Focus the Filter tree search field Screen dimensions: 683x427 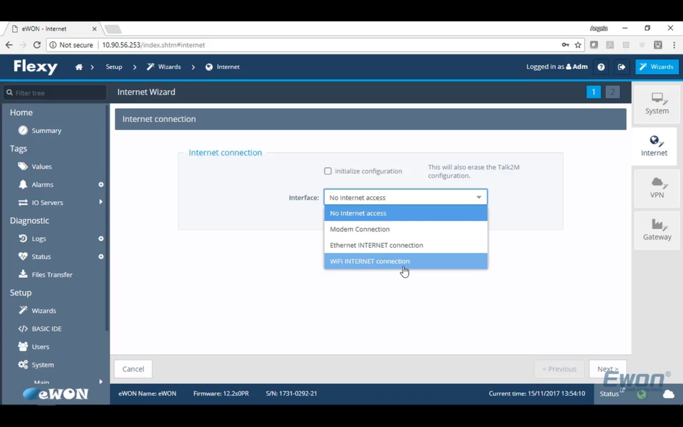[55, 93]
